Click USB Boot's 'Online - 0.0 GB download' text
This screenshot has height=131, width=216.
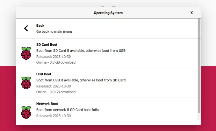click(x=56, y=92)
